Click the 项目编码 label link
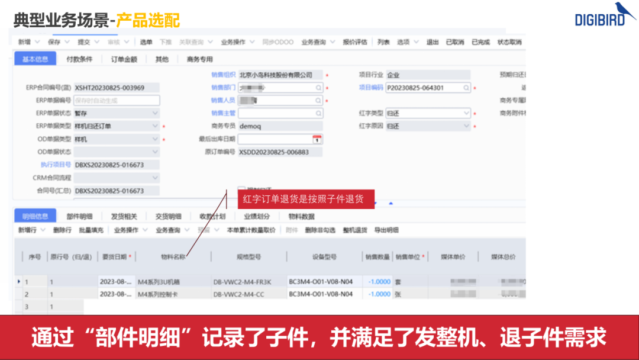 tap(371, 88)
